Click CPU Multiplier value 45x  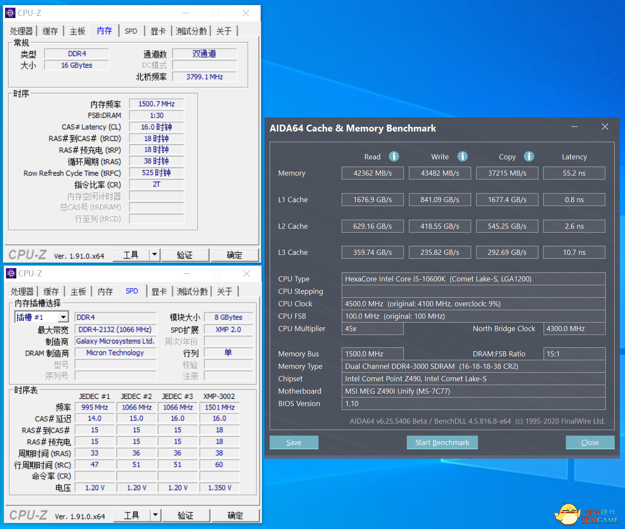[373, 329]
